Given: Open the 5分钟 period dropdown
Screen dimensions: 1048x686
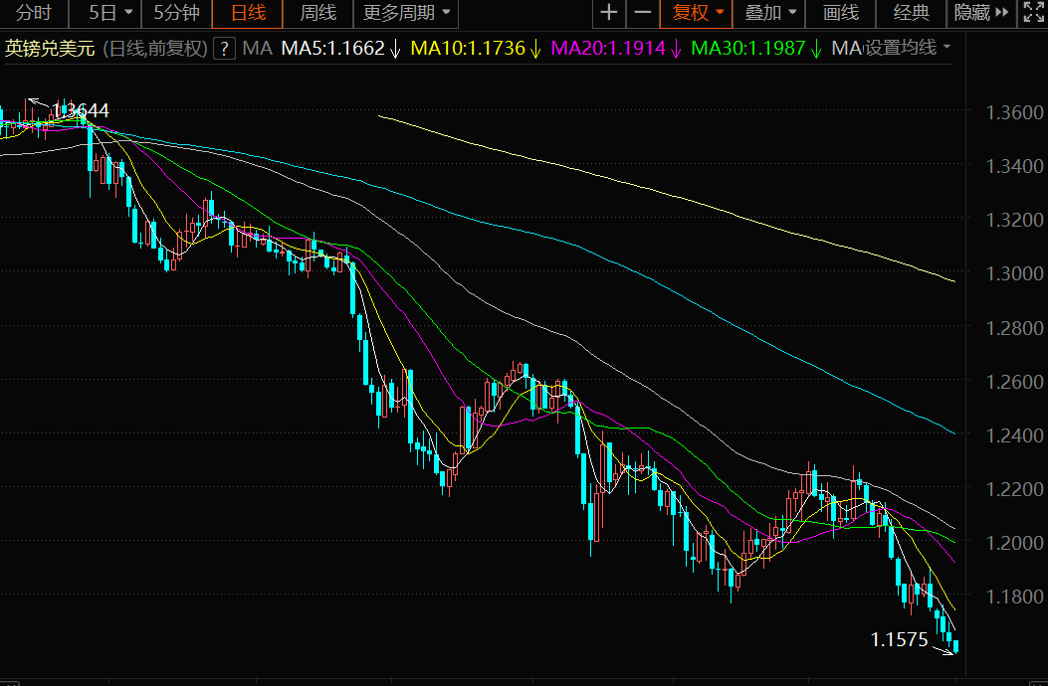Looking at the screenshot, I should pos(177,13).
